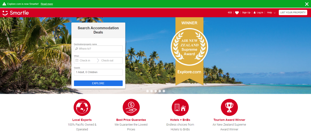This screenshot has width=311, height=134.
Task: Click the calendar icon in Check-in field
Action: (77, 60)
